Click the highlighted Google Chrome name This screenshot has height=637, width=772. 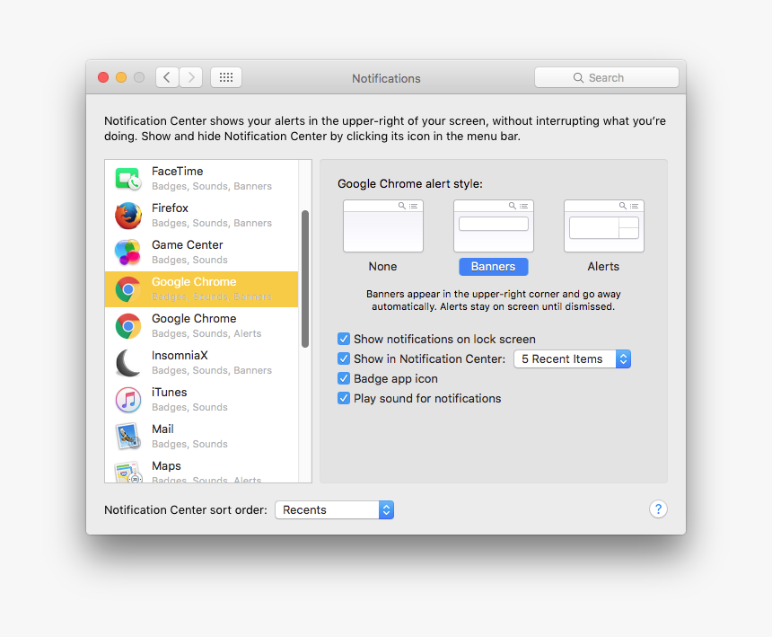pyautogui.click(x=194, y=282)
